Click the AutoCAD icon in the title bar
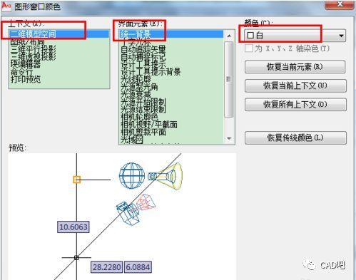This screenshot has width=356, height=280. pyautogui.click(x=6, y=6)
